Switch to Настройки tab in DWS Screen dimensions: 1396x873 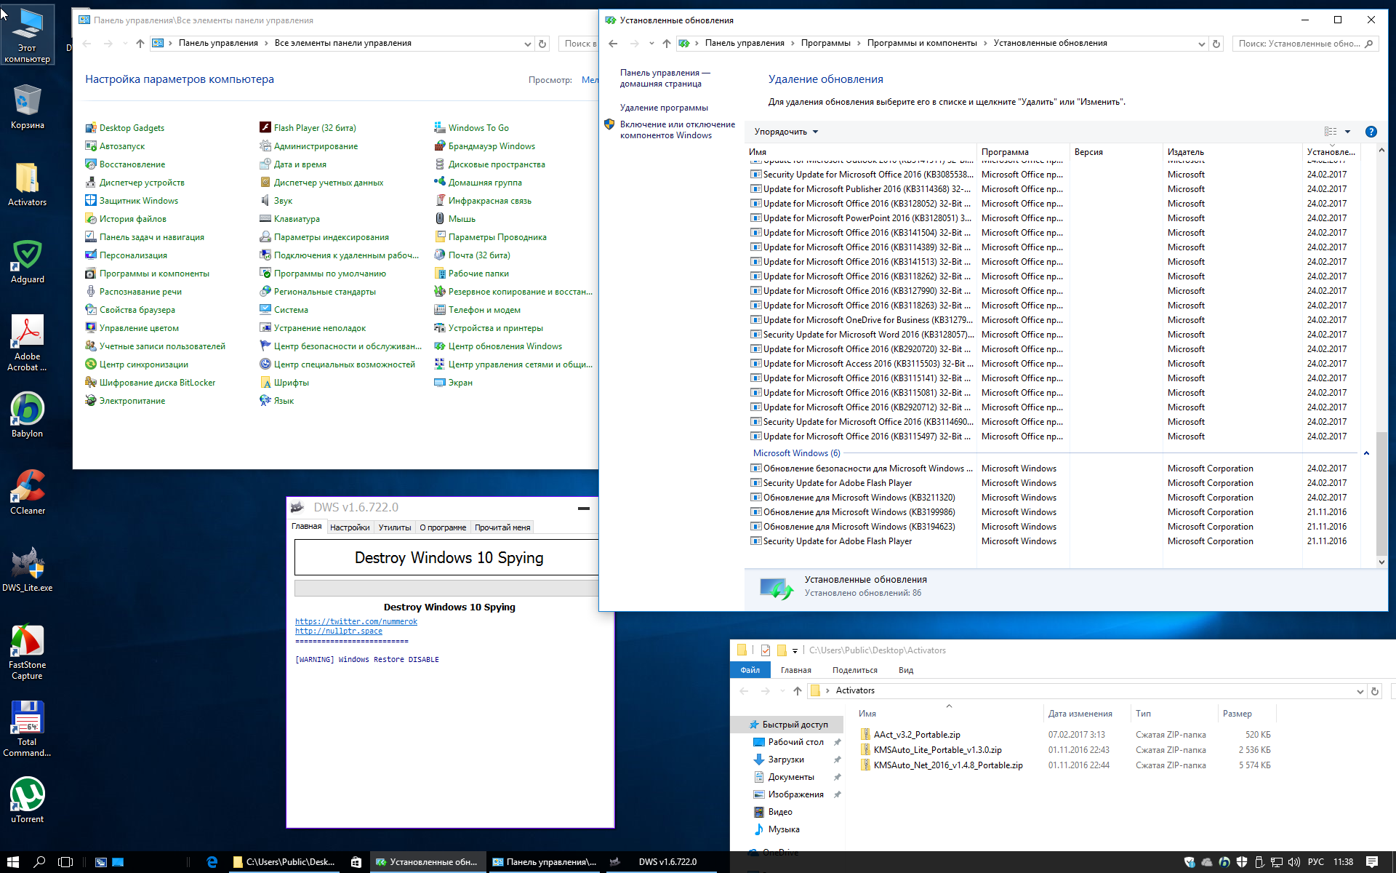pyautogui.click(x=350, y=527)
